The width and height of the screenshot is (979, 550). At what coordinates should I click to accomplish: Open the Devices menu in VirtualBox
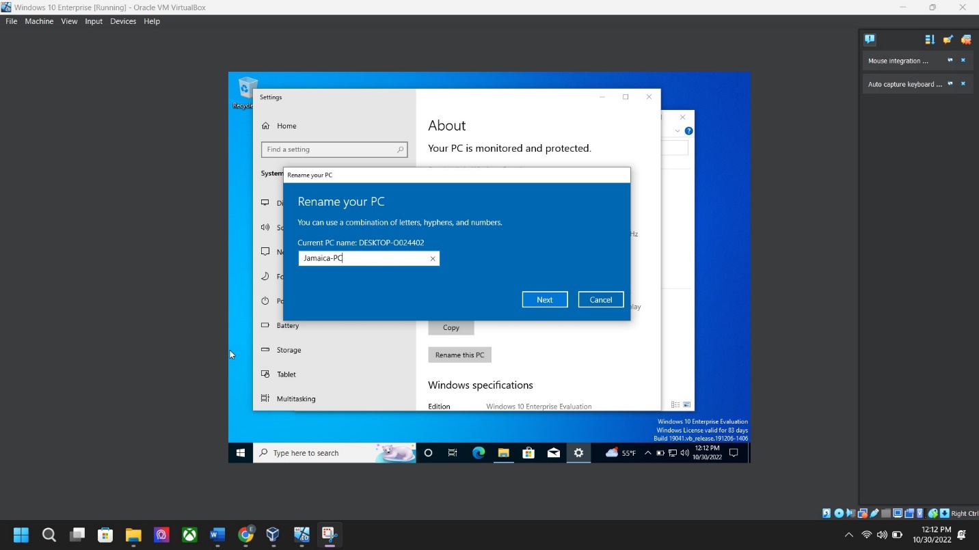pyautogui.click(x=123, y=21)
